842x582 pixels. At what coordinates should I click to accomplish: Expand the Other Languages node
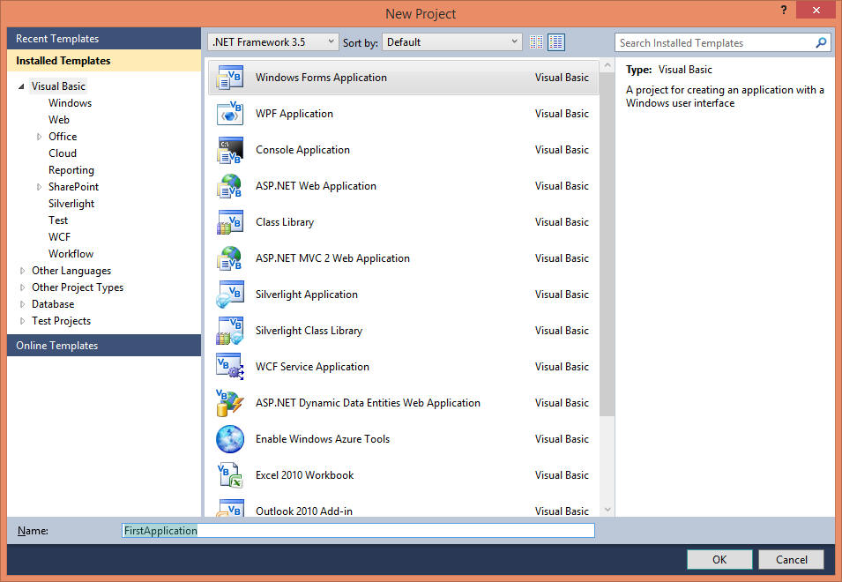click(x=22, y=271)
